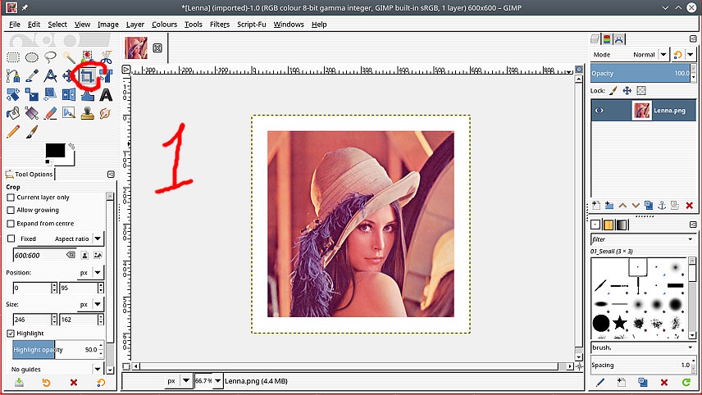
Task: Toggle lock alpha channel icon
Action: click(x=641, y=91)
